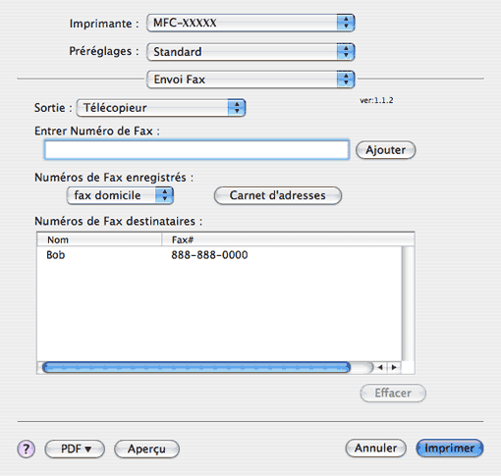Open the PDF menu button
The height and width of the screenshot is (476, 501).
pos(75,449)
